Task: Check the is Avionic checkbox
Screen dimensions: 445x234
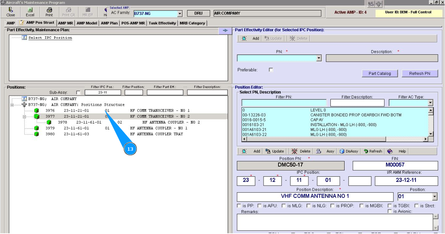Action: point(390,211)
